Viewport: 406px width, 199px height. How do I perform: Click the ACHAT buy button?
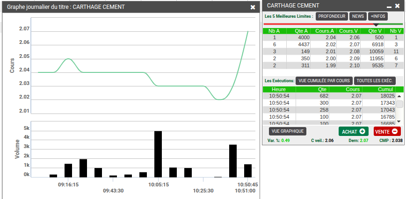pyautogui.click(x=353, y=132)
